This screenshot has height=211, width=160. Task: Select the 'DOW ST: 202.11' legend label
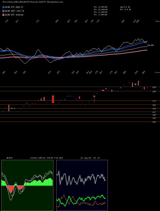tap(14, 7)
